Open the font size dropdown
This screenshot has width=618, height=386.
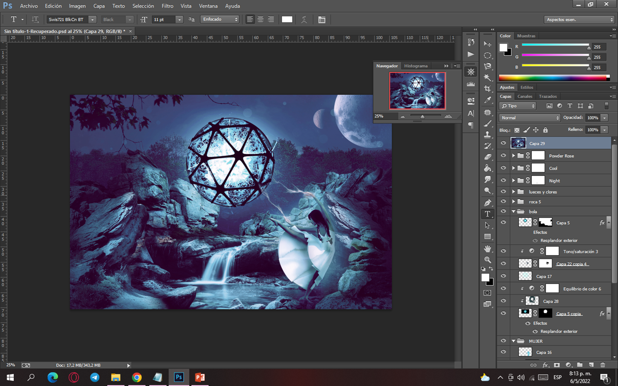tap(179, 20)
